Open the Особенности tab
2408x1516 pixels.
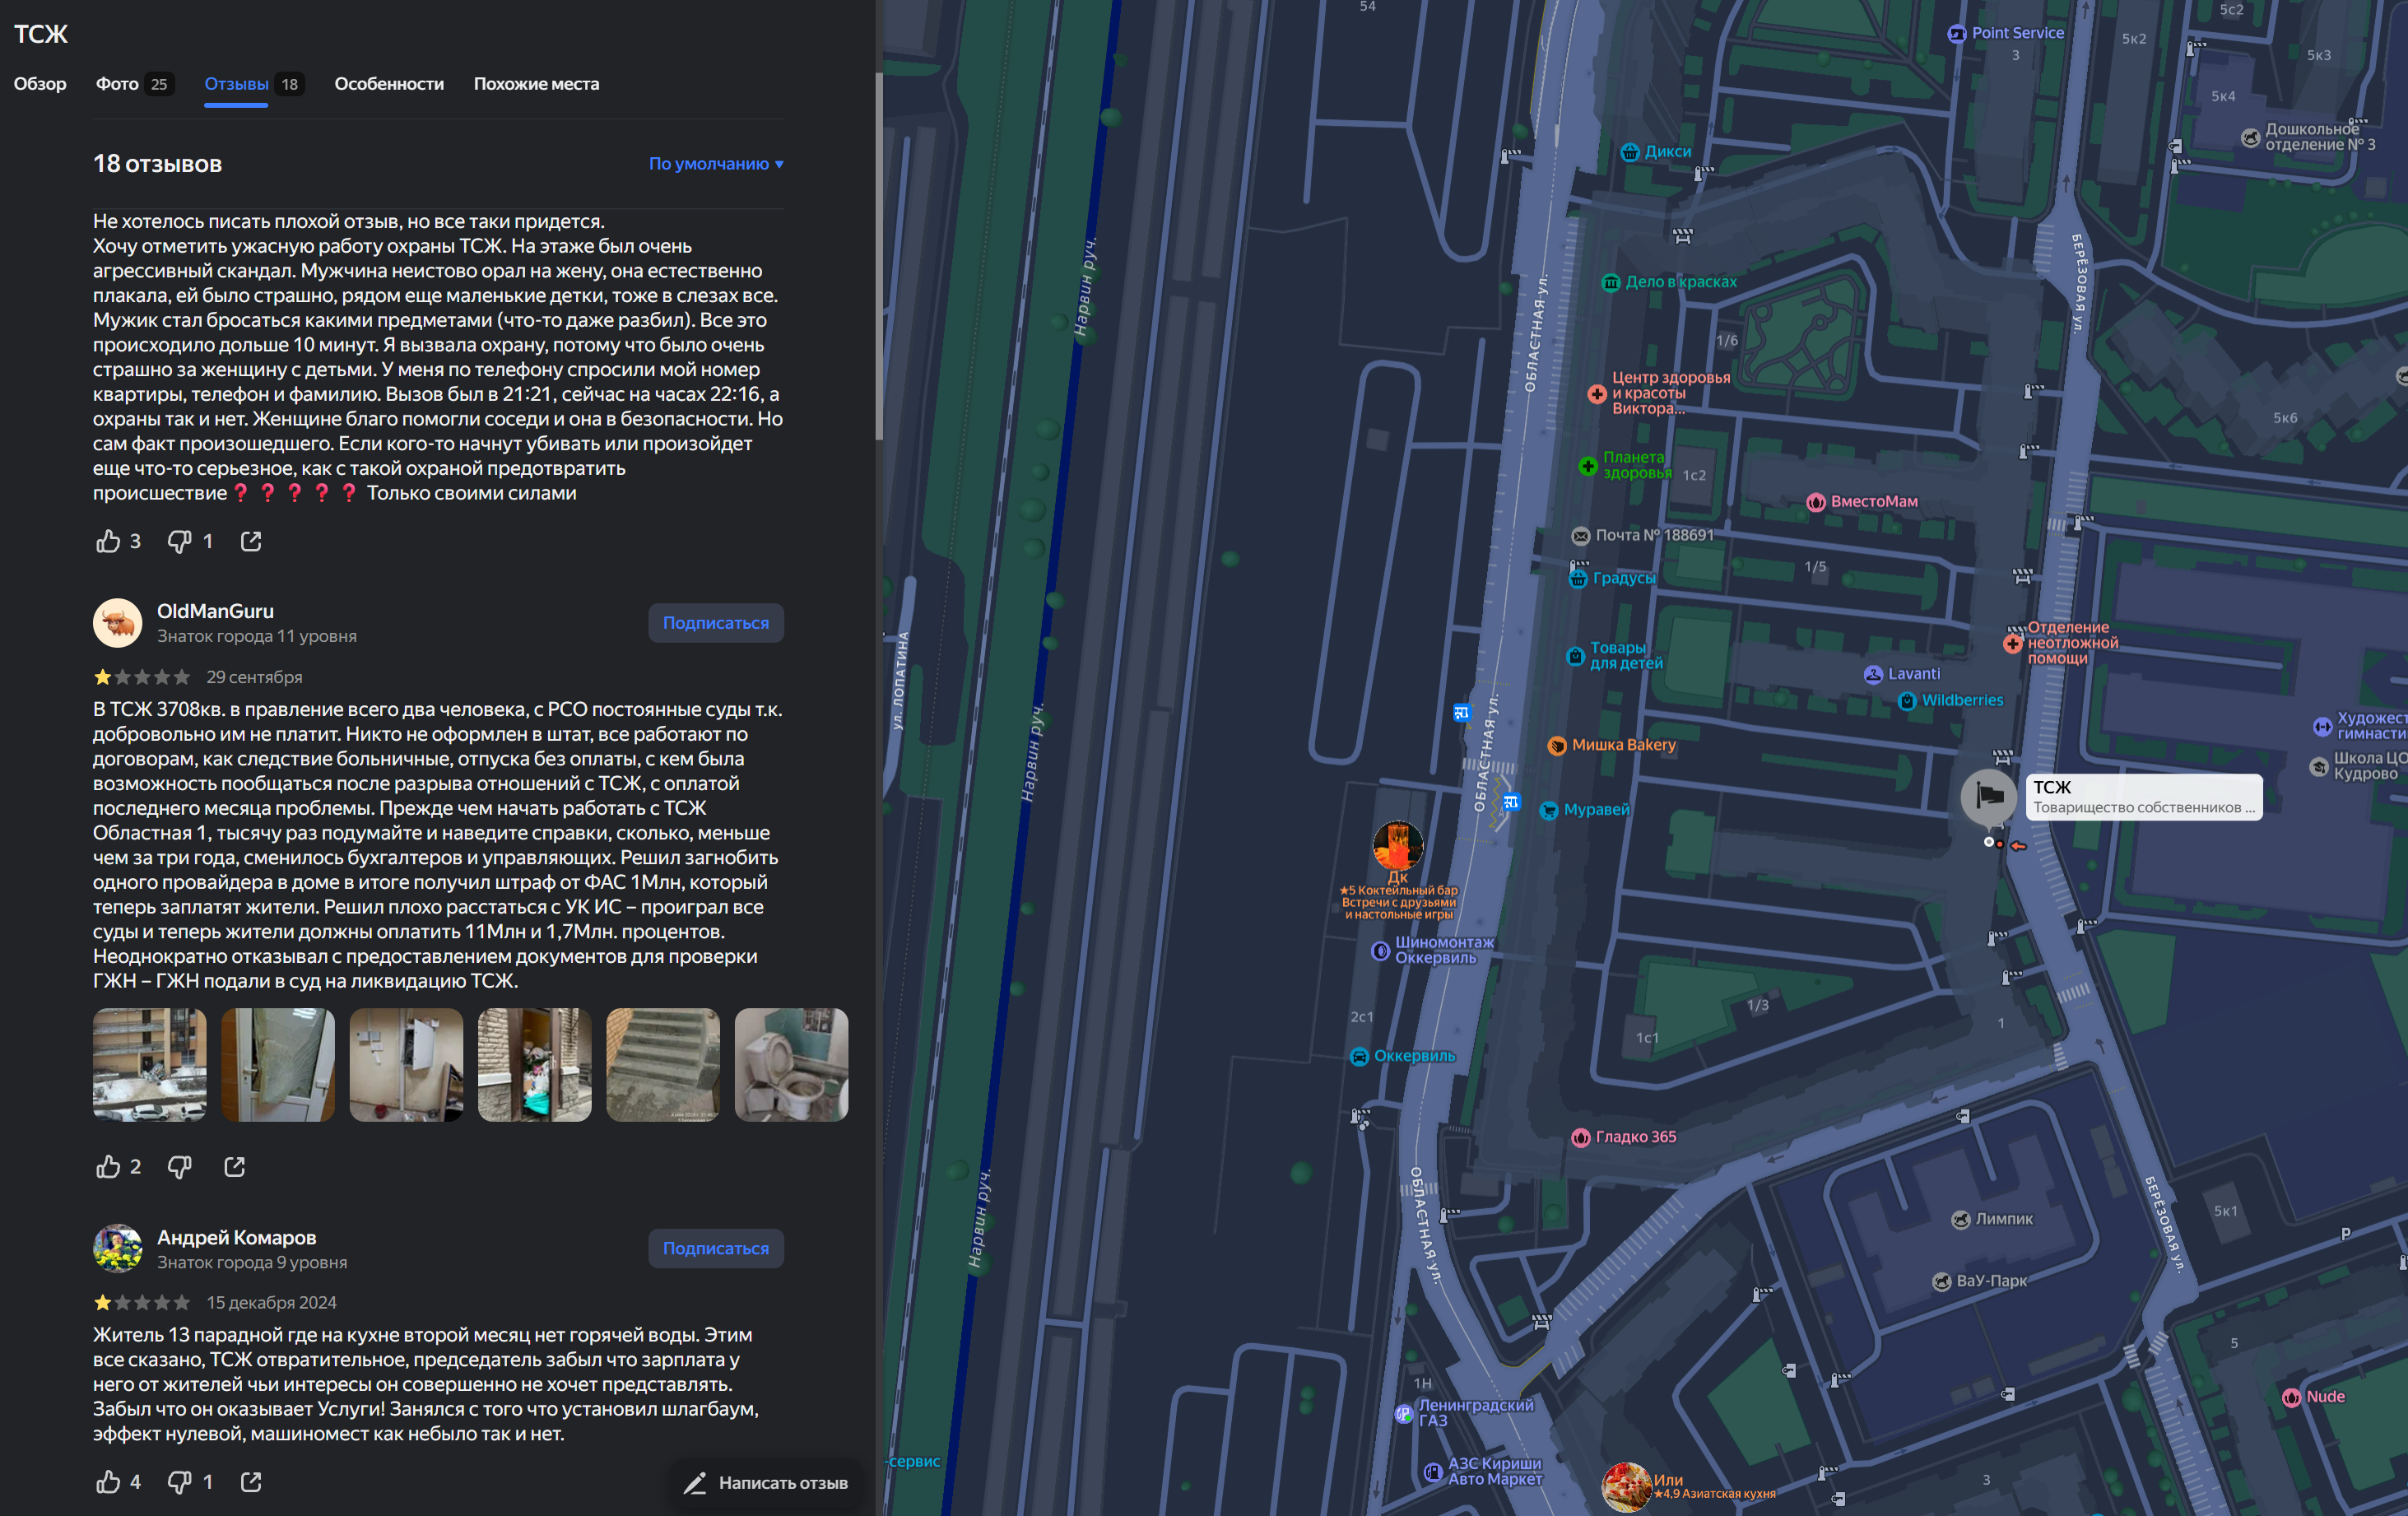pyautogui.click(x=388, y=84)
